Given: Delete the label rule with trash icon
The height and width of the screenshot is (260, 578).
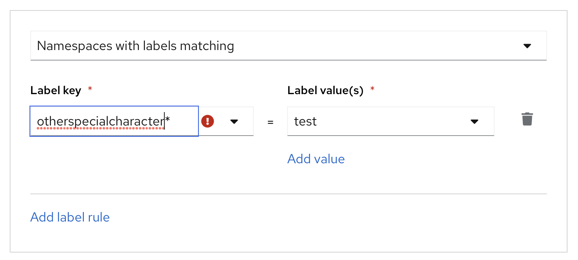Looking at the screenshot, I should tap(527, 119).
